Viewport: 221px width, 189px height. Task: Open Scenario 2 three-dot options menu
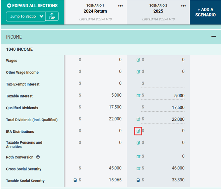[x=183, y=6]
